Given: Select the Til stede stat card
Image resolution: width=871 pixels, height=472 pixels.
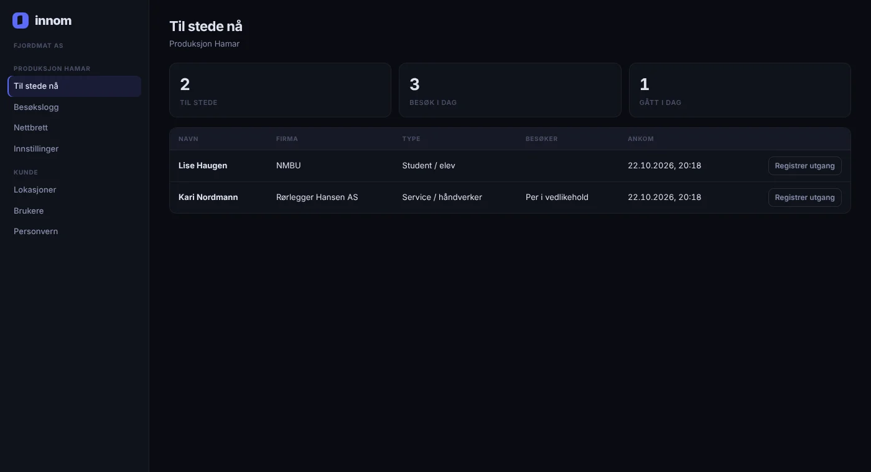Looking at the screenshot, I should coord(280,90).
